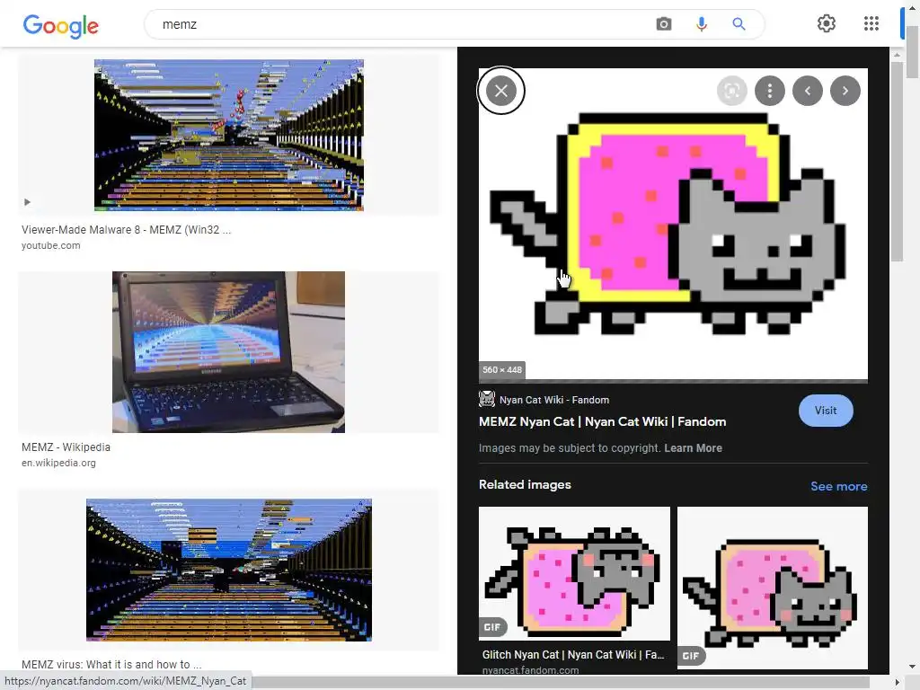Click 'Glitch Nyan Cat | Nyan Cat Wiki' caption
Viewport: 920px width, 690px height.
(x=572, y=655)
